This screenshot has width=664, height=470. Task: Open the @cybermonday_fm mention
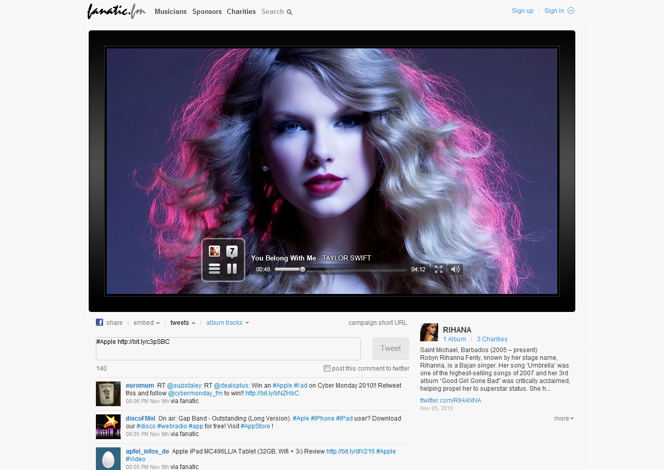click(x=195, y=393)
